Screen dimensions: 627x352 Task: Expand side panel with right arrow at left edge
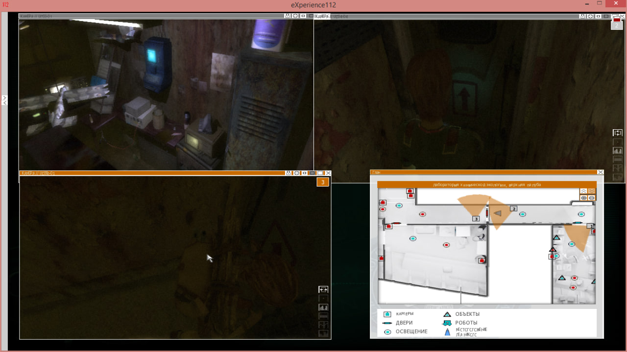coord(4,98)
